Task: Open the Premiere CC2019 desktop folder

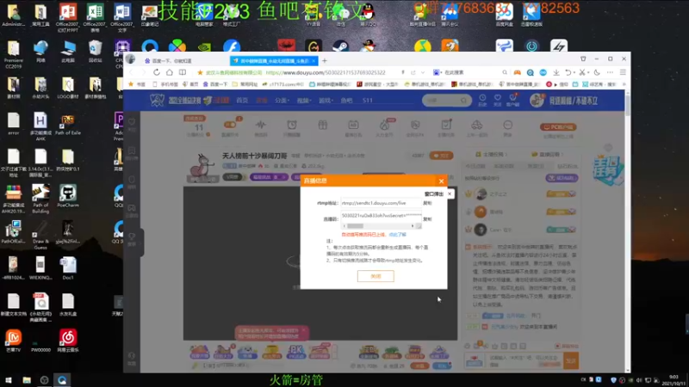Action: [x=13, y=54]
